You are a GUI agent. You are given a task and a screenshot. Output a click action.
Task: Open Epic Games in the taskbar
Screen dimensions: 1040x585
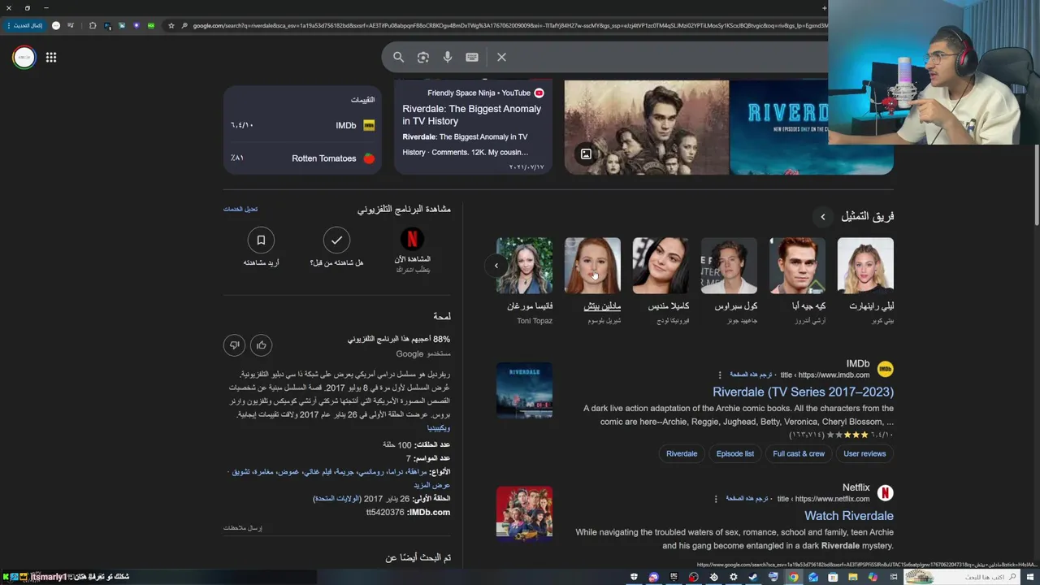coord(674,577)
